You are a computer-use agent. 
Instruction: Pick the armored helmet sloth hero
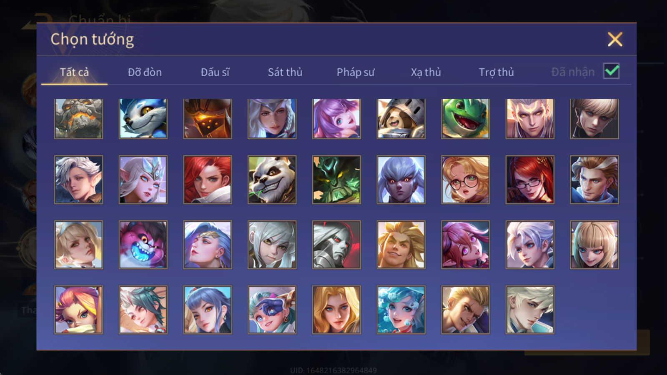click(x=401, y=119)
